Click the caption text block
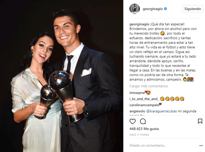Viewport: 205px width, 152px height. tap(163, 52)
